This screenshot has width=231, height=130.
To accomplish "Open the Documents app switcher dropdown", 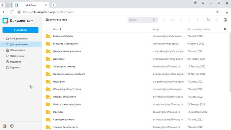I will pyautogui.click(x=32, y=21).
